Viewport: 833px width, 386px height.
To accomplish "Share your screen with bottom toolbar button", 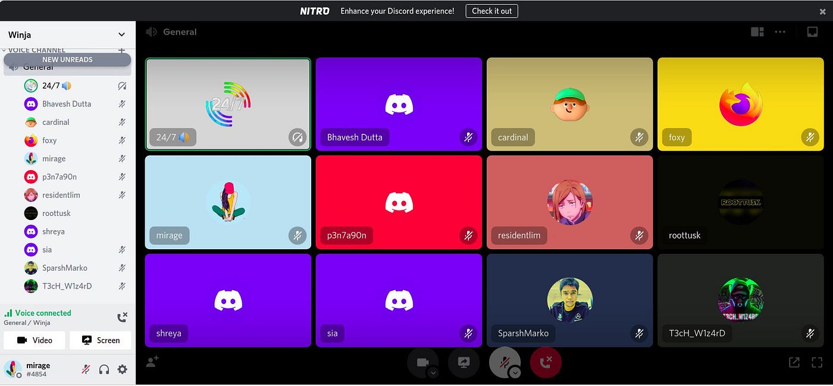I will coord(464,362).
